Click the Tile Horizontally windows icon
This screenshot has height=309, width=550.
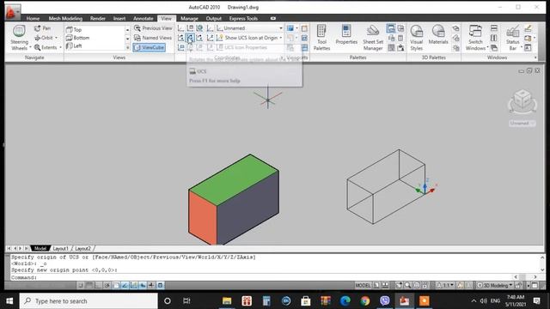[x=494, y=28]
